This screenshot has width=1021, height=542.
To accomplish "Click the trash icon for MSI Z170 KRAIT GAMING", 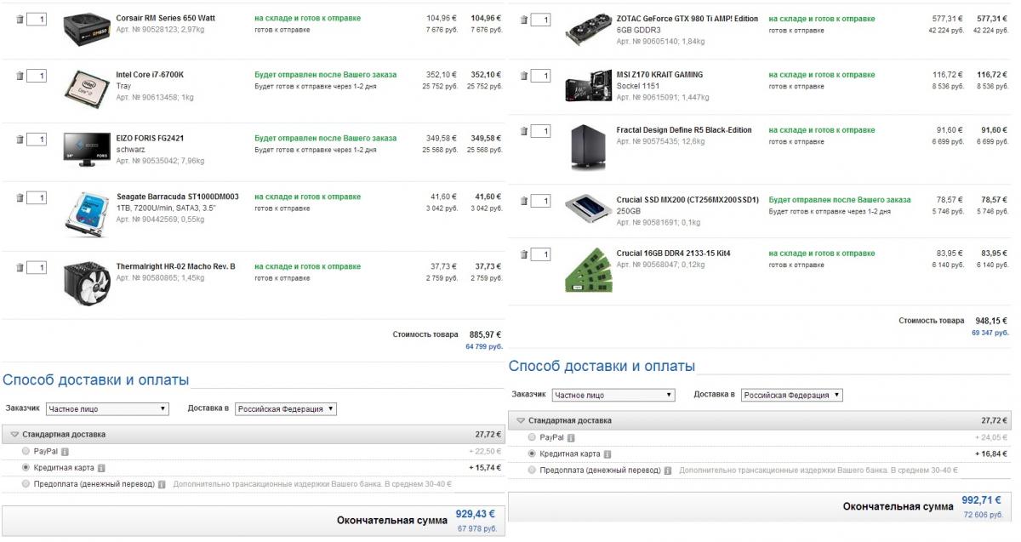I will pyautogui.click(x=524, y=76).
